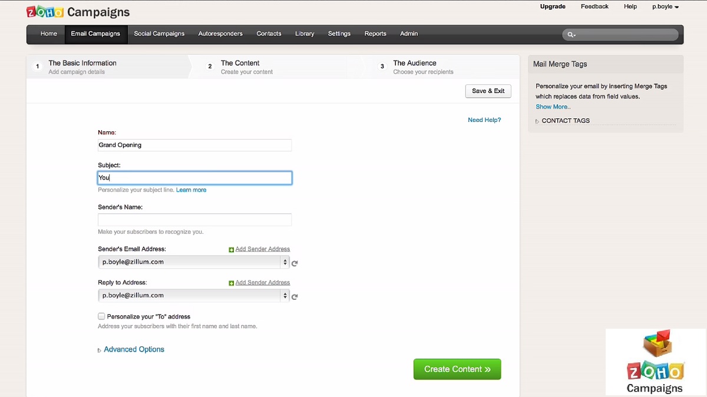
Task: Open the Reply to Address dropdown
Action: coord(193,296)
